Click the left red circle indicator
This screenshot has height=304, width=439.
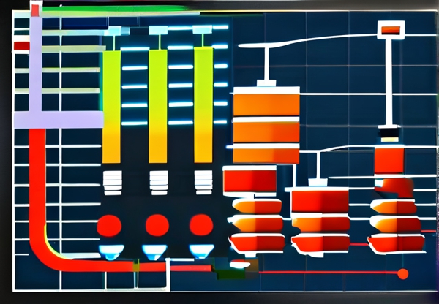109,224
